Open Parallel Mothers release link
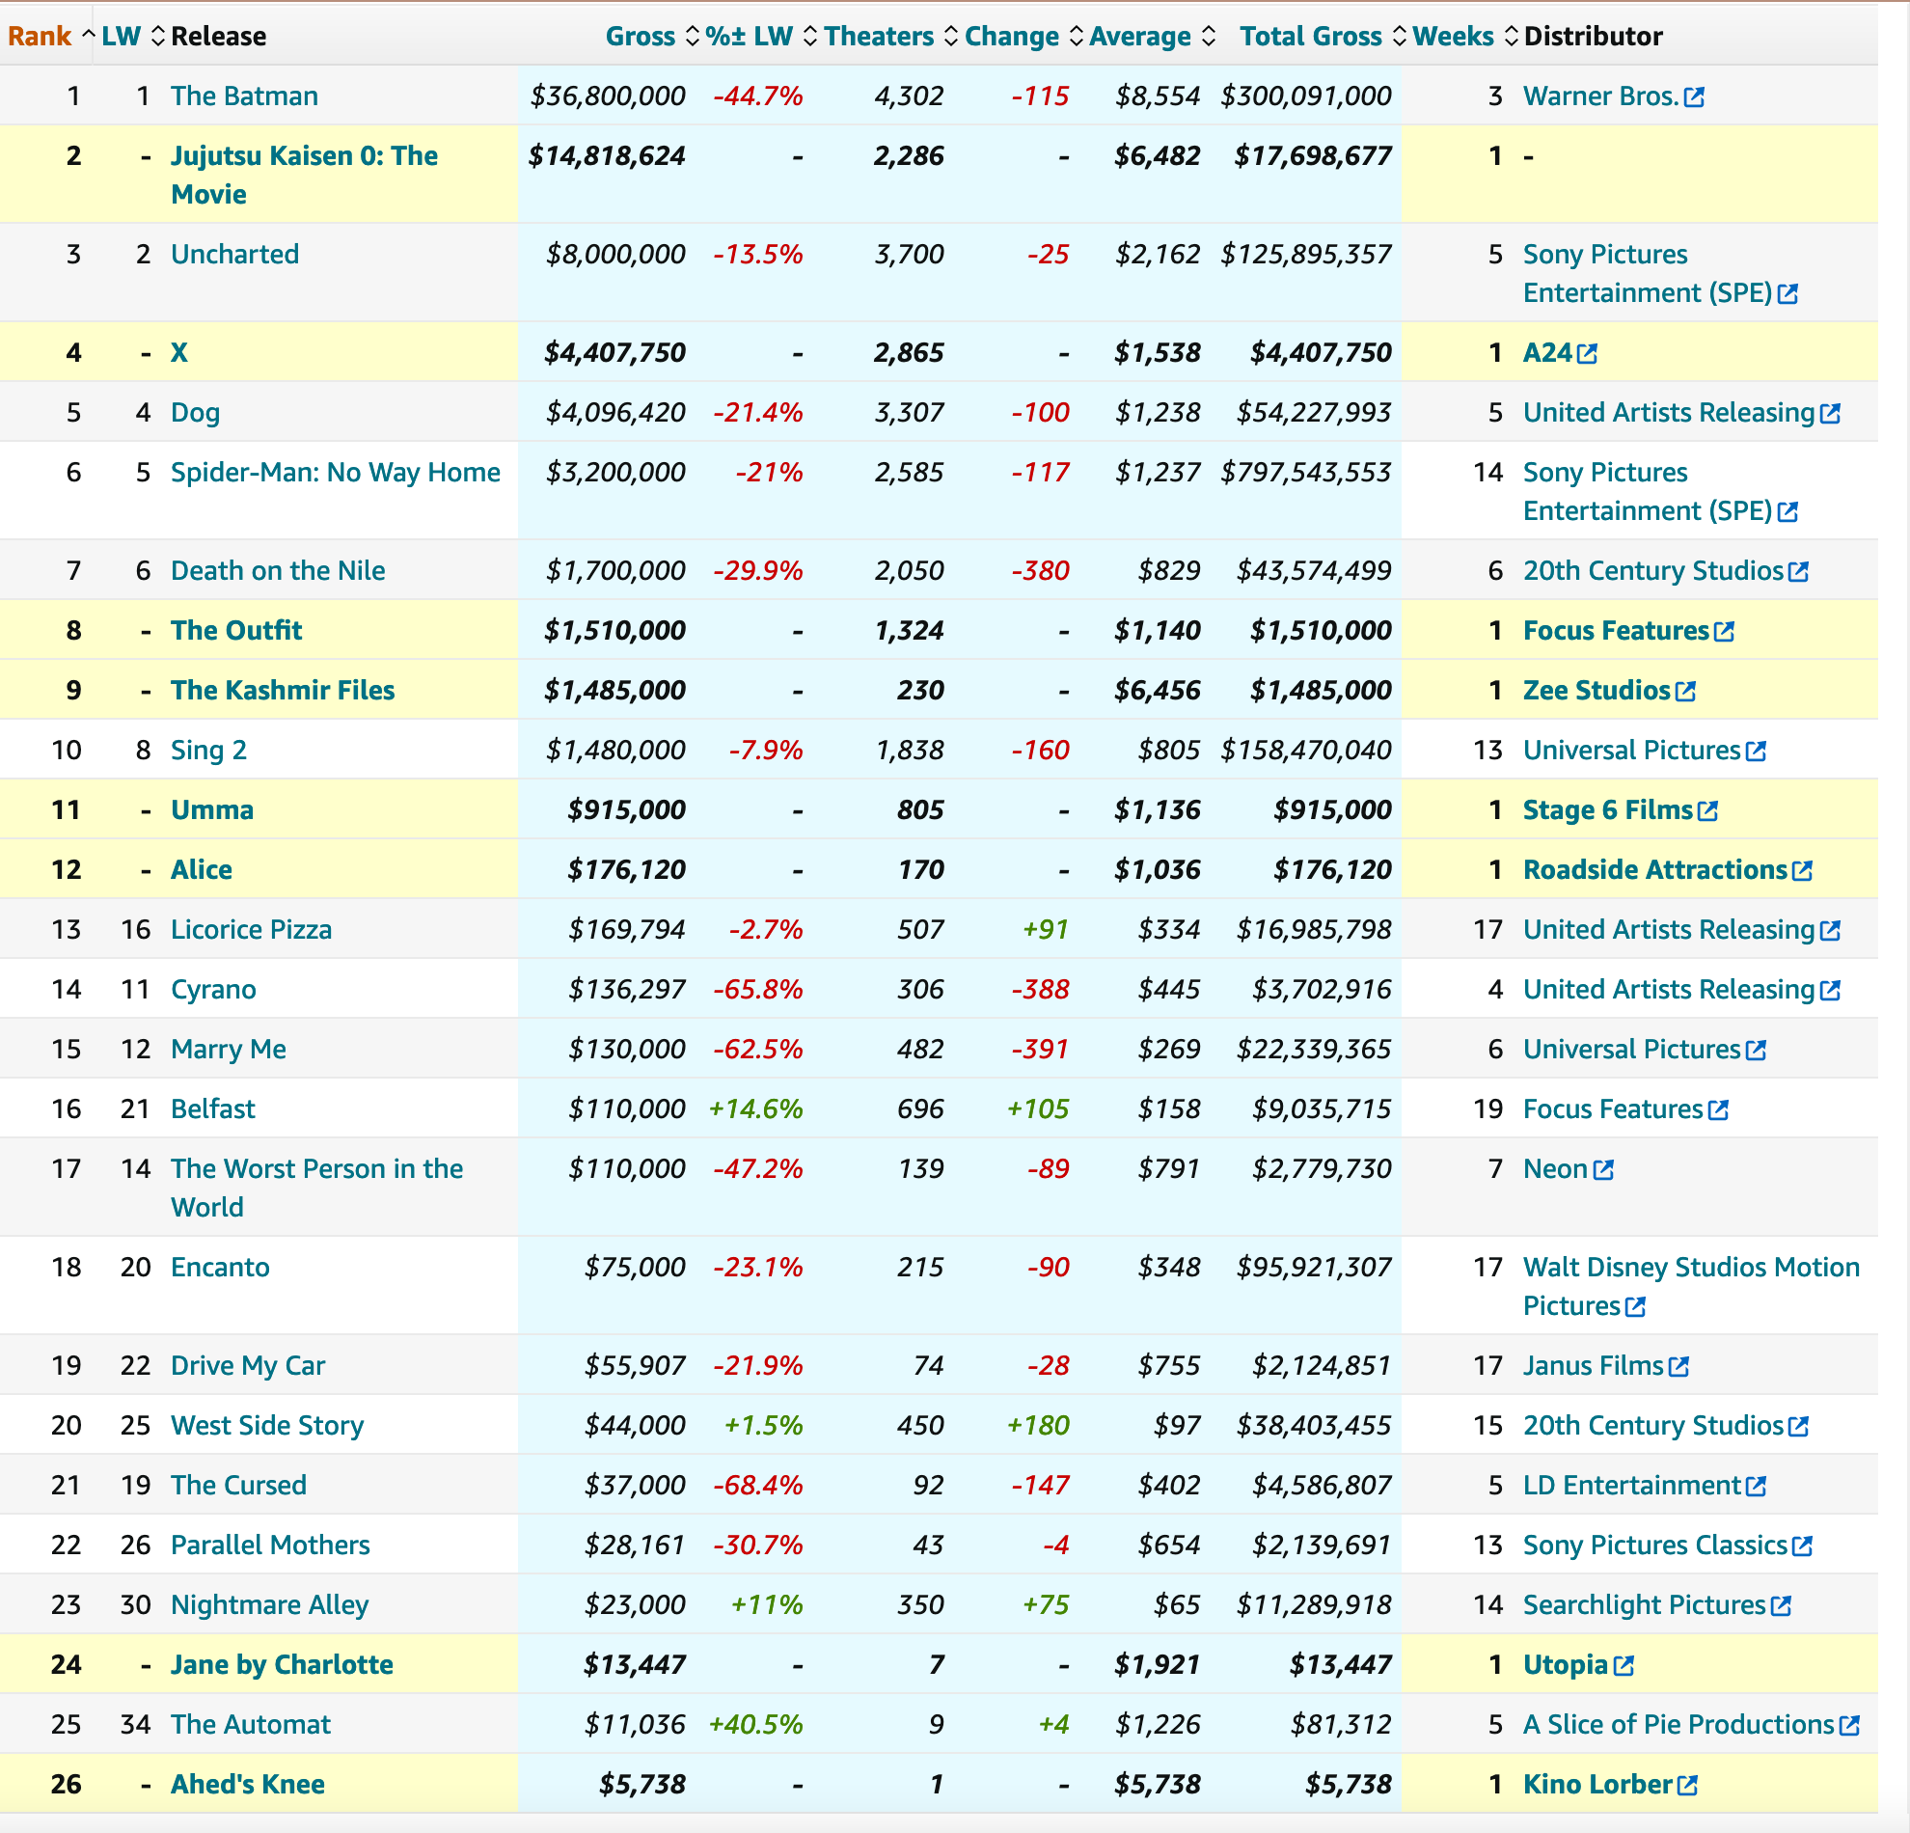 pos(270,1545)
